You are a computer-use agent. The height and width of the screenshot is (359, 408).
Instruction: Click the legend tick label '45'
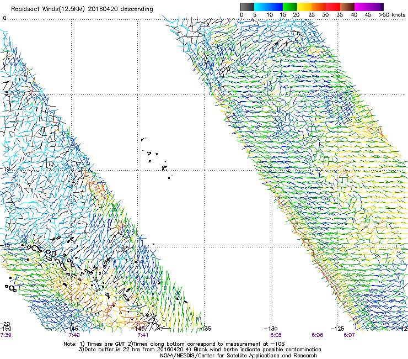(x=368, y=15)
